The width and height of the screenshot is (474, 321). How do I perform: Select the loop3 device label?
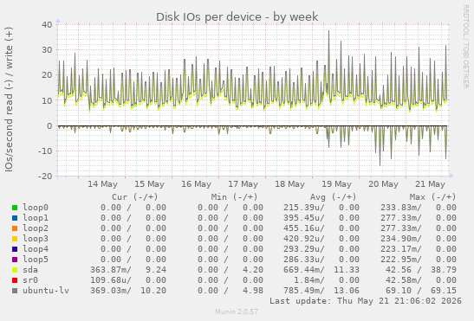pyautogui.click(x=36, y=239)
